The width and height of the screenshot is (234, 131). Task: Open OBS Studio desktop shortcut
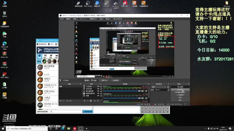point(88,4)
